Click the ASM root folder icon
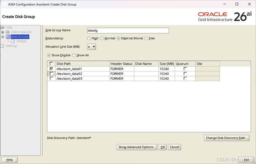The width and height of the screenshot is (256, 164). (x=3, y=27)
